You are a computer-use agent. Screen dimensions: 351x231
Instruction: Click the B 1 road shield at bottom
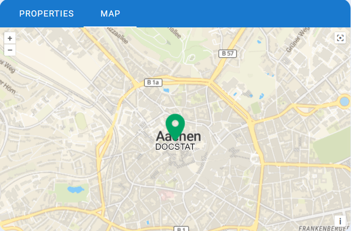coord(181,229)
